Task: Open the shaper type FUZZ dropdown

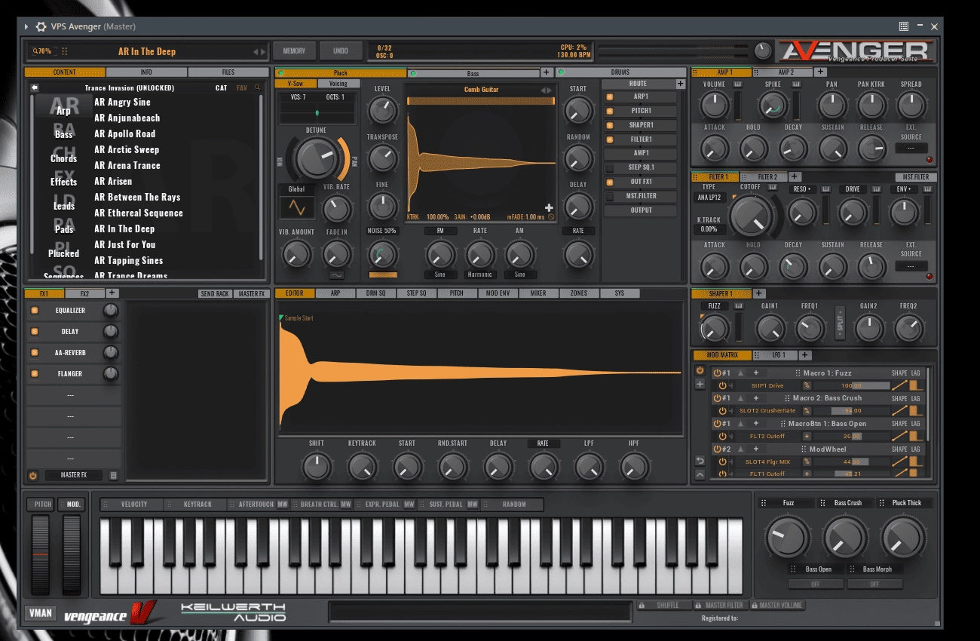Action: pyautogui.click(x=714, y=305)
